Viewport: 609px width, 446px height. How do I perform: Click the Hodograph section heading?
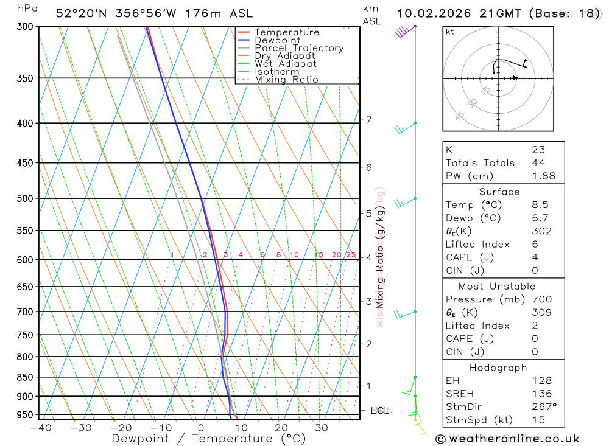(x=498, y=368)
